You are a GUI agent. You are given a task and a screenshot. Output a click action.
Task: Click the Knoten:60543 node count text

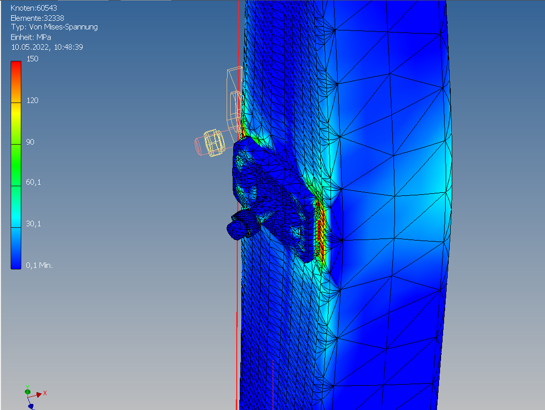pyautogui.click(x=34, y=8)
